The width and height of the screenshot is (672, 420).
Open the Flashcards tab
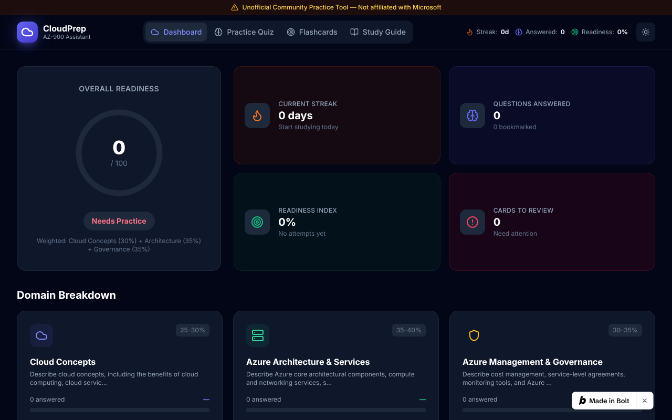312,32
